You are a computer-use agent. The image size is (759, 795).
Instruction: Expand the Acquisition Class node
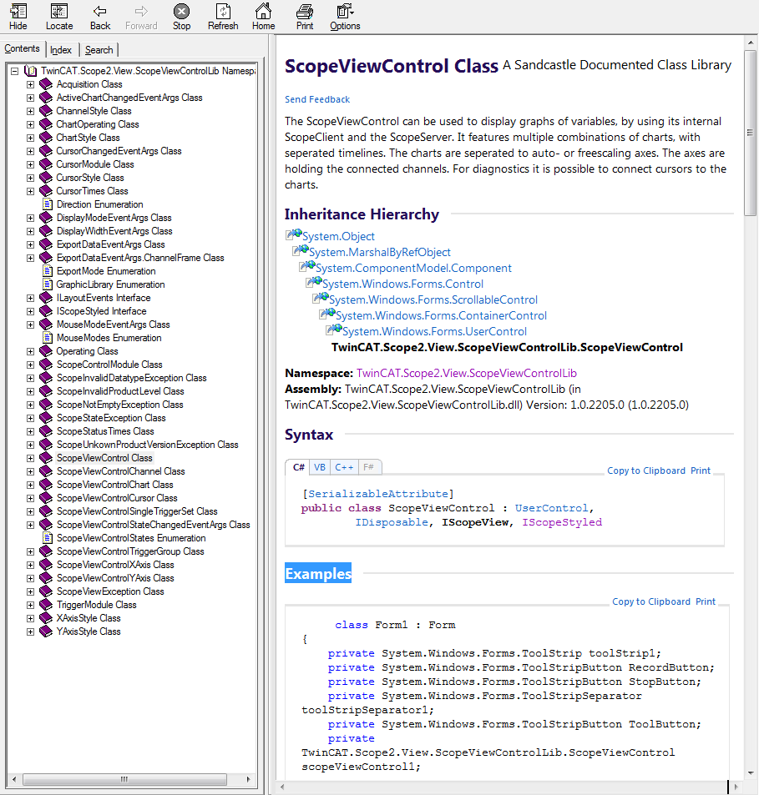30,84
